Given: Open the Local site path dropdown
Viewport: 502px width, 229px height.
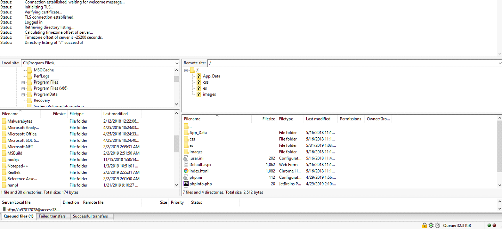Looking at the screenshot, I should [x=177, y=63].
